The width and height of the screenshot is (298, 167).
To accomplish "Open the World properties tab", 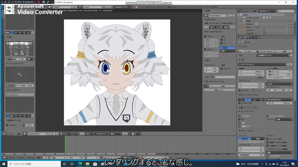I will pyautogui.click(x=255, y=37).
